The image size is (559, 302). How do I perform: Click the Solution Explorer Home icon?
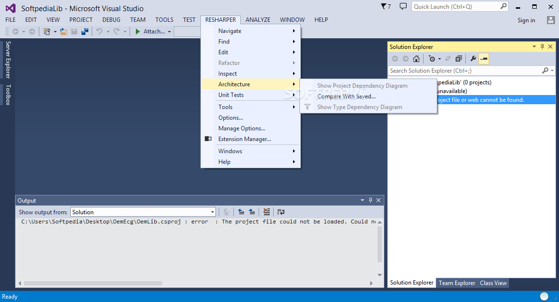pyautogui.click(x=416, y=59)
